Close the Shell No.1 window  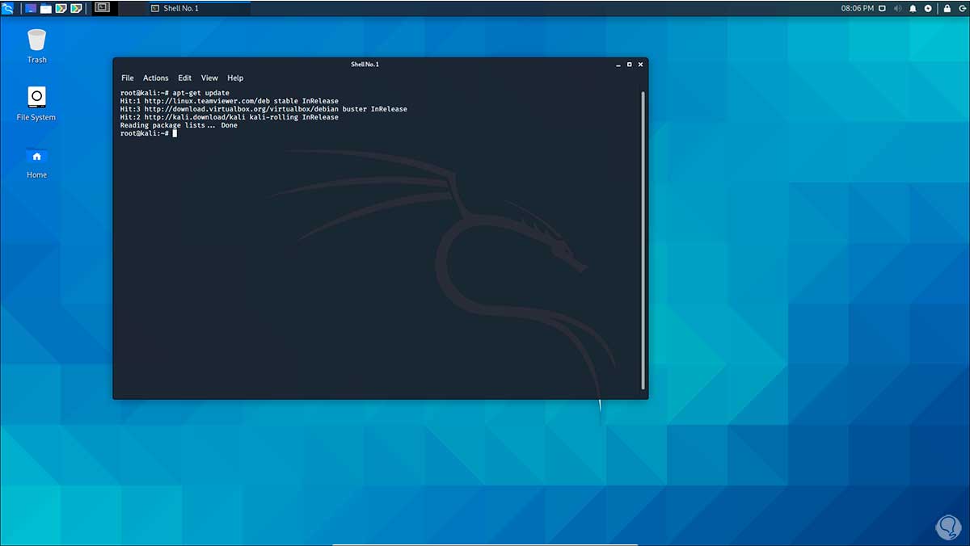pos(641,65)
